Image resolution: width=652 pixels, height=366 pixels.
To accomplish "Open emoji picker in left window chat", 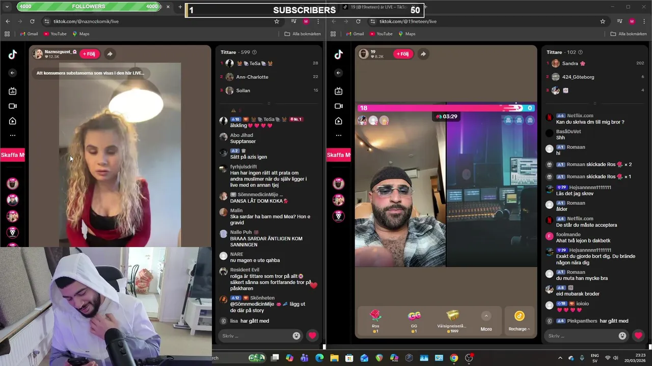I will pos(296,335).
